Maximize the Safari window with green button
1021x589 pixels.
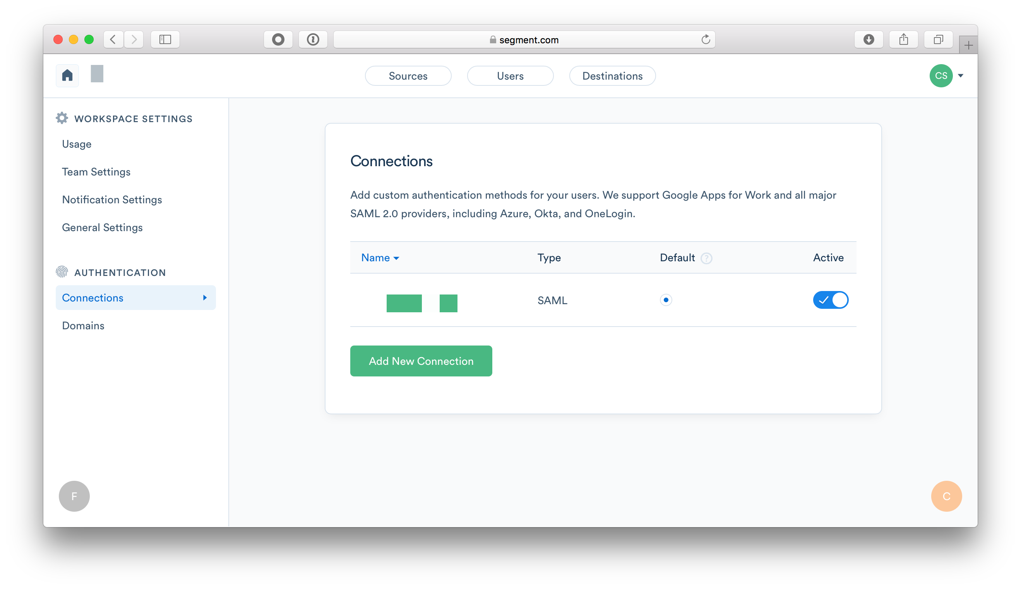[89, 39]
